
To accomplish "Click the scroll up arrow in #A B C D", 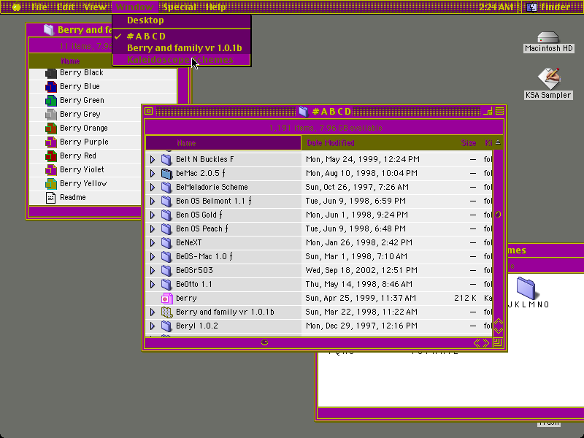I will pos(498,322).
